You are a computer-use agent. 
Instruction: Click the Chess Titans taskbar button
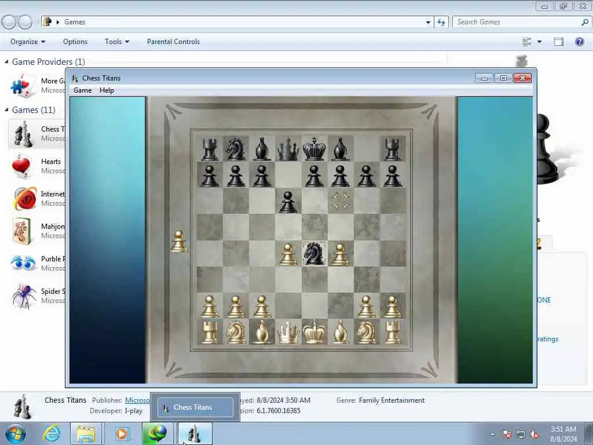195,433
